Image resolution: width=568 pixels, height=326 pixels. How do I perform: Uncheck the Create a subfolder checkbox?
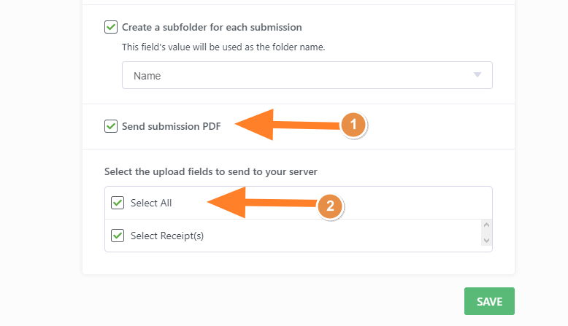click(x=111, y=27)
